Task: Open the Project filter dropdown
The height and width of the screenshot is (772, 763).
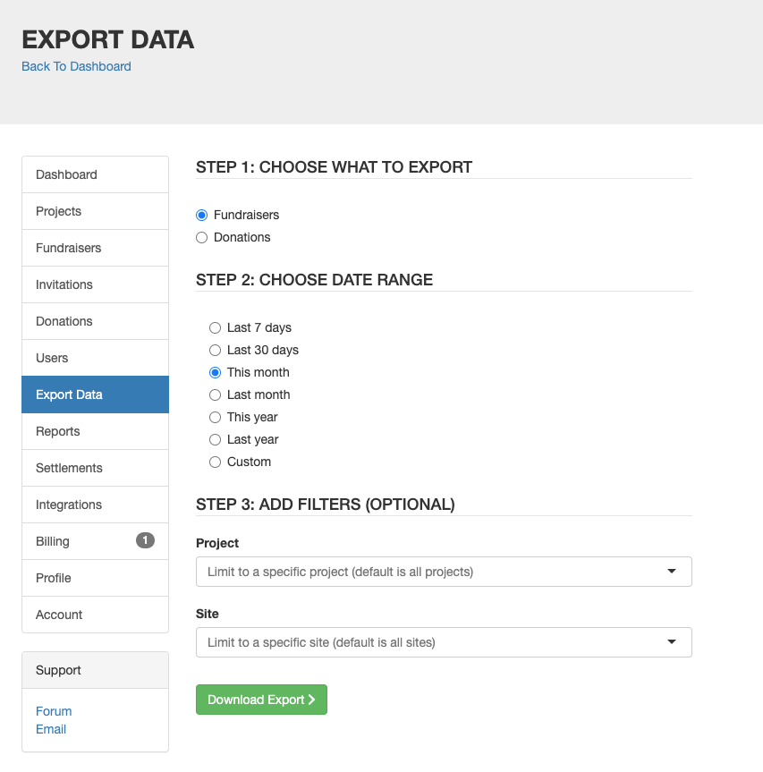Action: point(444,572)
